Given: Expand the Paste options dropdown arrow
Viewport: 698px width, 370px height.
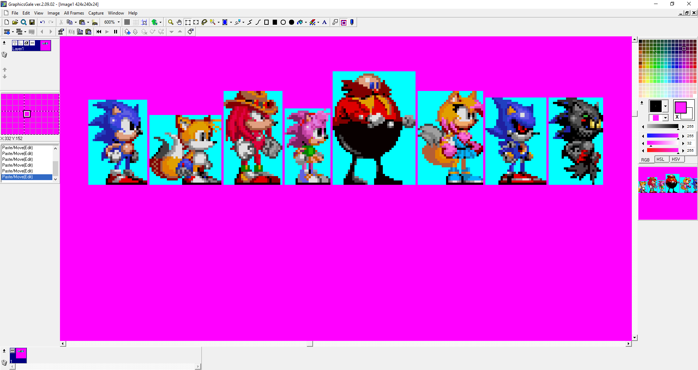Looking at the screenshot, I should [88, 22].
